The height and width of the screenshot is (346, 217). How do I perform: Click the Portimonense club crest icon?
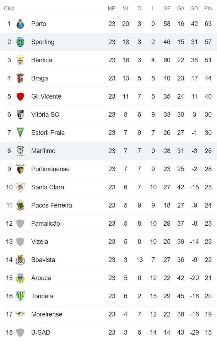20,169
